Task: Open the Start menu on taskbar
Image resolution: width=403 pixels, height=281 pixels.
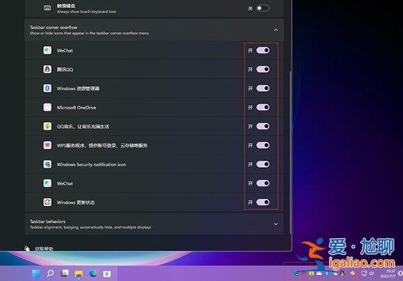Action: [x=36, y=274]
